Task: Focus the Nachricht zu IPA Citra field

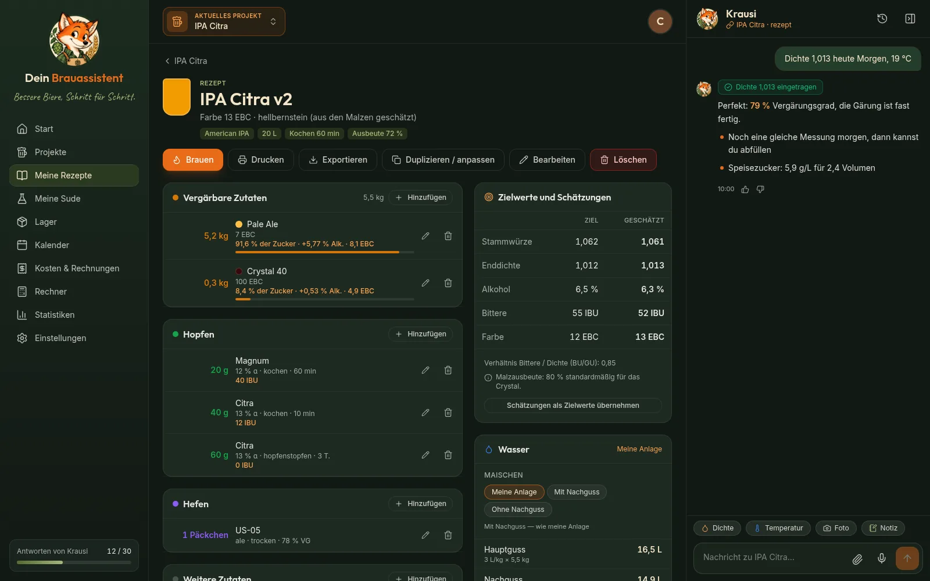Action: 772,557
